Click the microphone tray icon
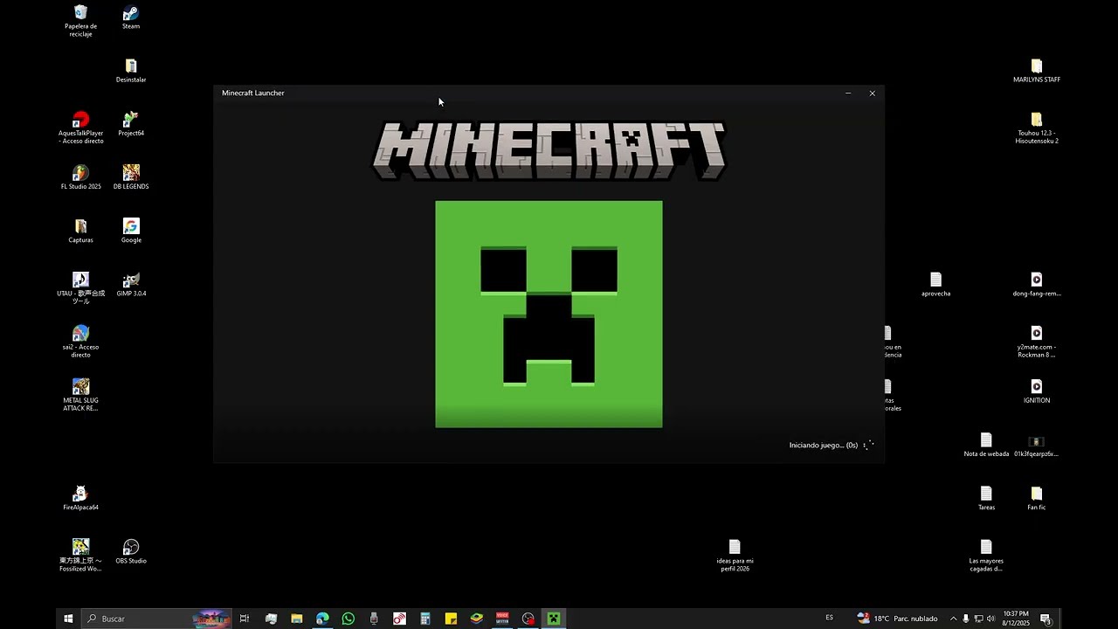 (965, 619)
